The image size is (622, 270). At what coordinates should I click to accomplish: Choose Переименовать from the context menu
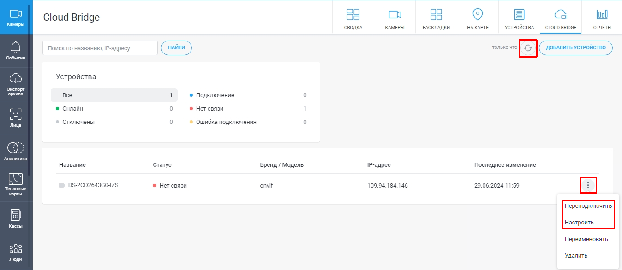(x=588, y=239)
